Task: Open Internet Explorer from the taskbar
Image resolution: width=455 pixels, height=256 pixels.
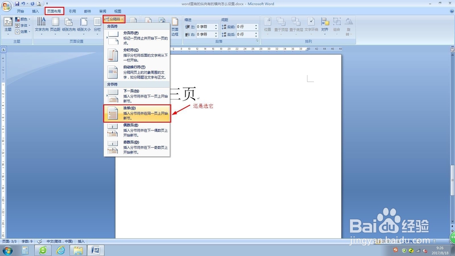Action: (x=61, y=250)
